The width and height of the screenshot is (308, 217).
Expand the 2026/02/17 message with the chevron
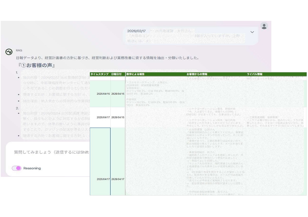252,32
